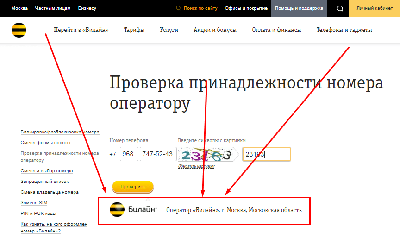400x245 pixels.
Task: Switch to Бизнесу section
Action: (x=87, y=8)
